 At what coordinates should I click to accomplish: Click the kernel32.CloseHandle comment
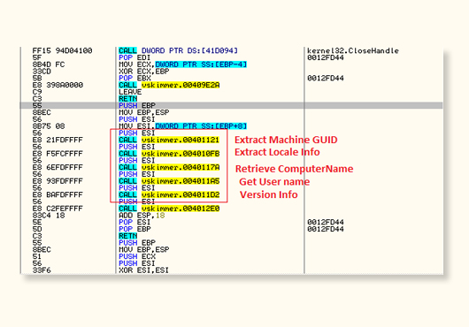353,50
